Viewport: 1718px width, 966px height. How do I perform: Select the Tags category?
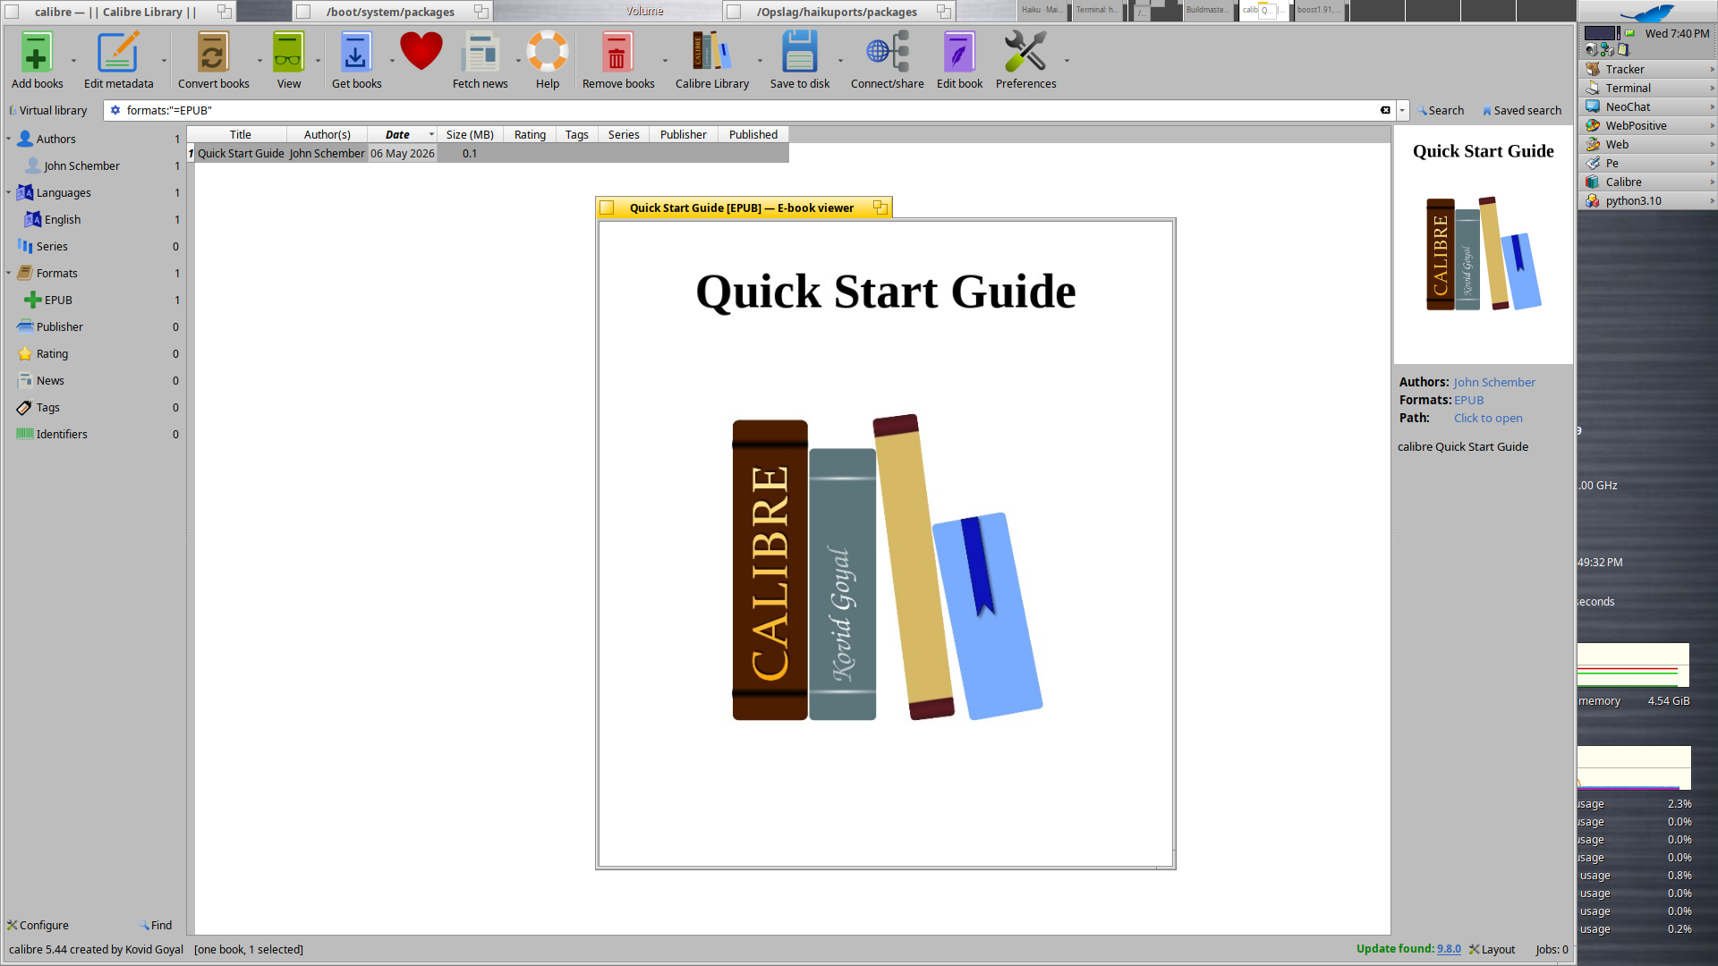pyautogui.click(x=48, y=407)
